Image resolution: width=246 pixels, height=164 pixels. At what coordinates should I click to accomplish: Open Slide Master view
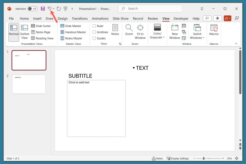tap(71, 26)
